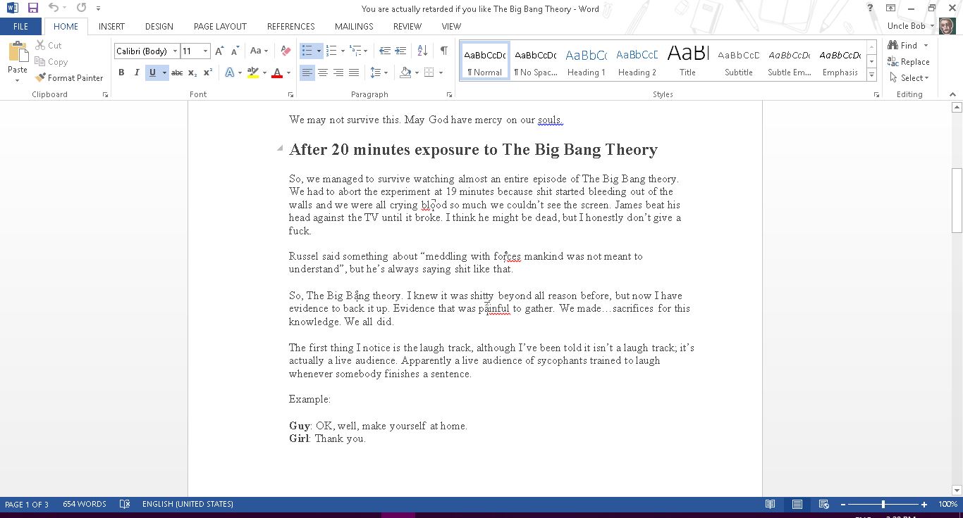Switch to the PAGE LAYOUT tab
The image size is (963, 518).
click(220, 26)
